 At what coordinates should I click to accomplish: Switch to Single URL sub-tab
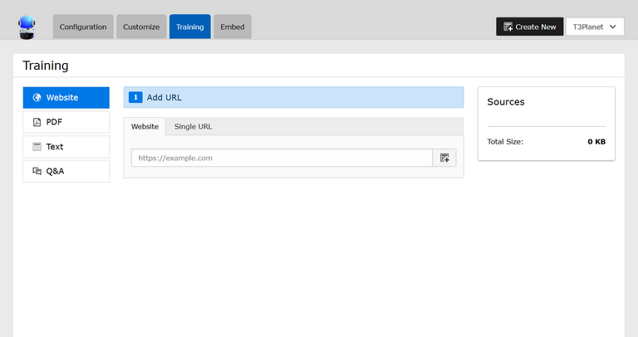tap(193, 126)
